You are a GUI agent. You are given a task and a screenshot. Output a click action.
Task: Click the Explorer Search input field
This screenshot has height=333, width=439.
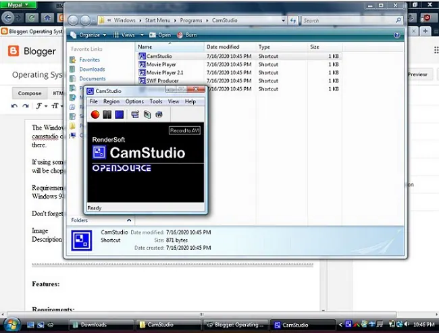point(348,20)
